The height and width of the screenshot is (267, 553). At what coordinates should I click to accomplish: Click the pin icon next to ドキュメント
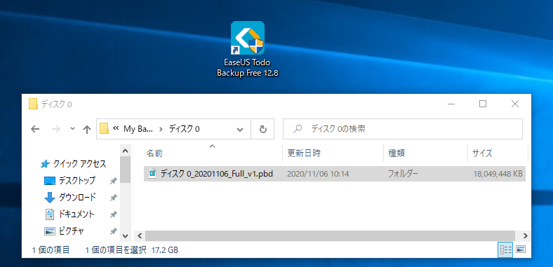[x=113, y=214]
